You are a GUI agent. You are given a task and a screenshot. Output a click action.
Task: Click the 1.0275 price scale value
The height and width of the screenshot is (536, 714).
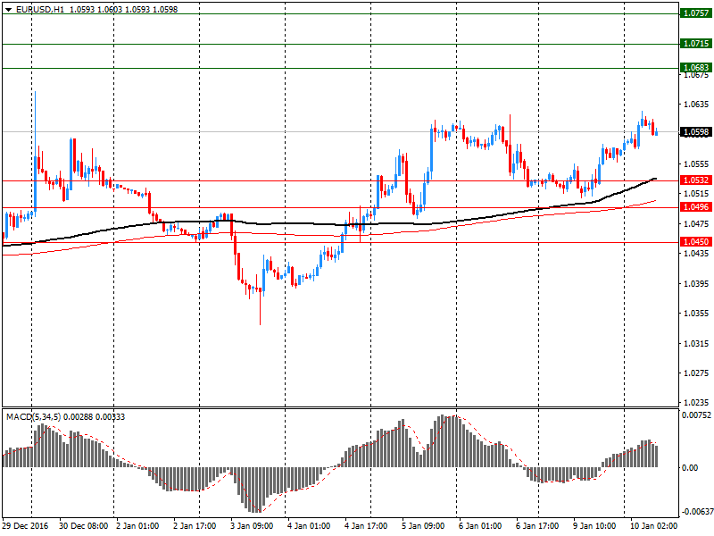click(x=697, y=373)
